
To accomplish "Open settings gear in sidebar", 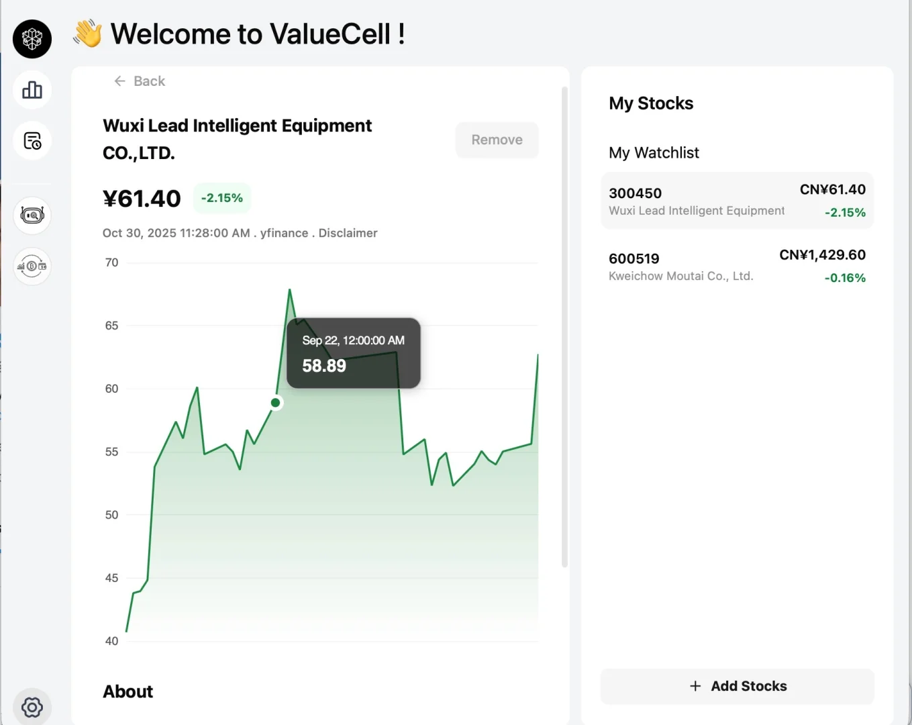I will (32, 706).
